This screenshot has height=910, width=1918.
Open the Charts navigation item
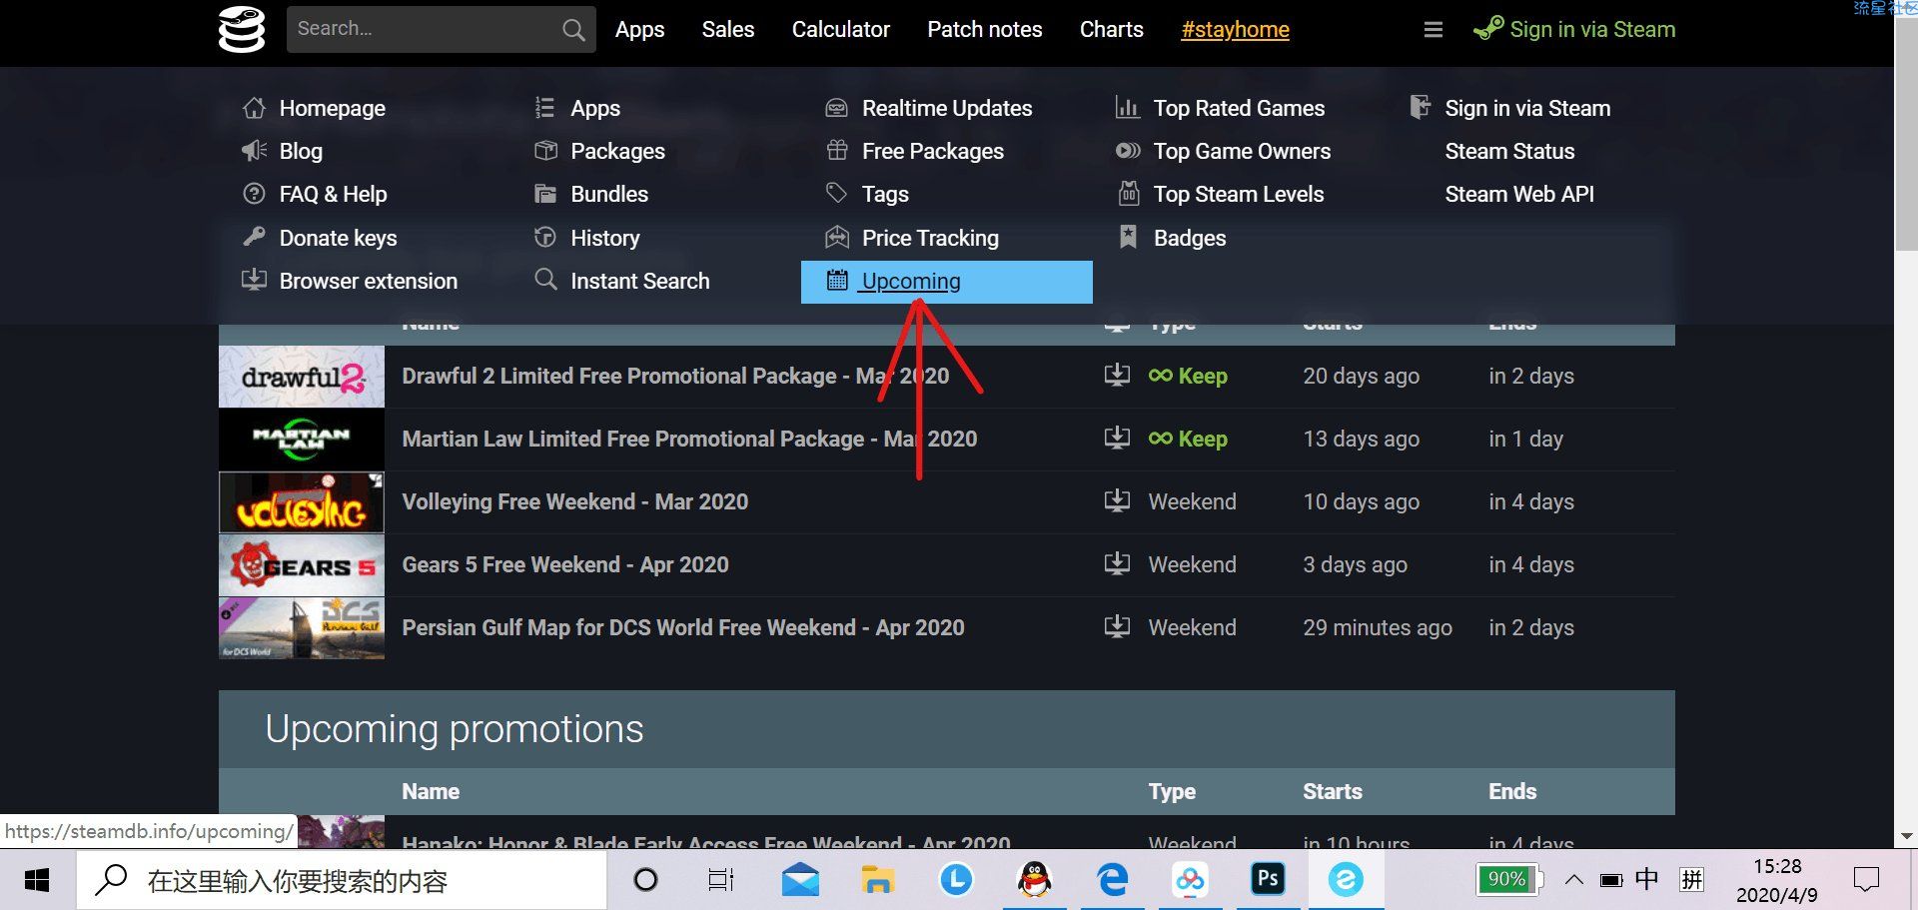coord(1111,29)
